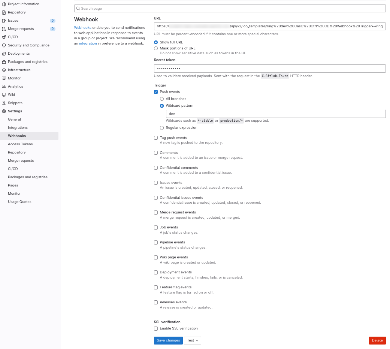Follow the integration link
This screenshot has height=349, width=390.
coord(88,43)
